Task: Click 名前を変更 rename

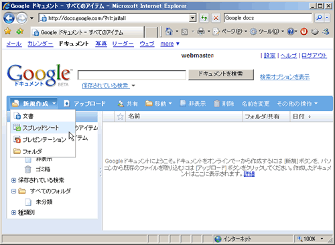Action: 255,104
